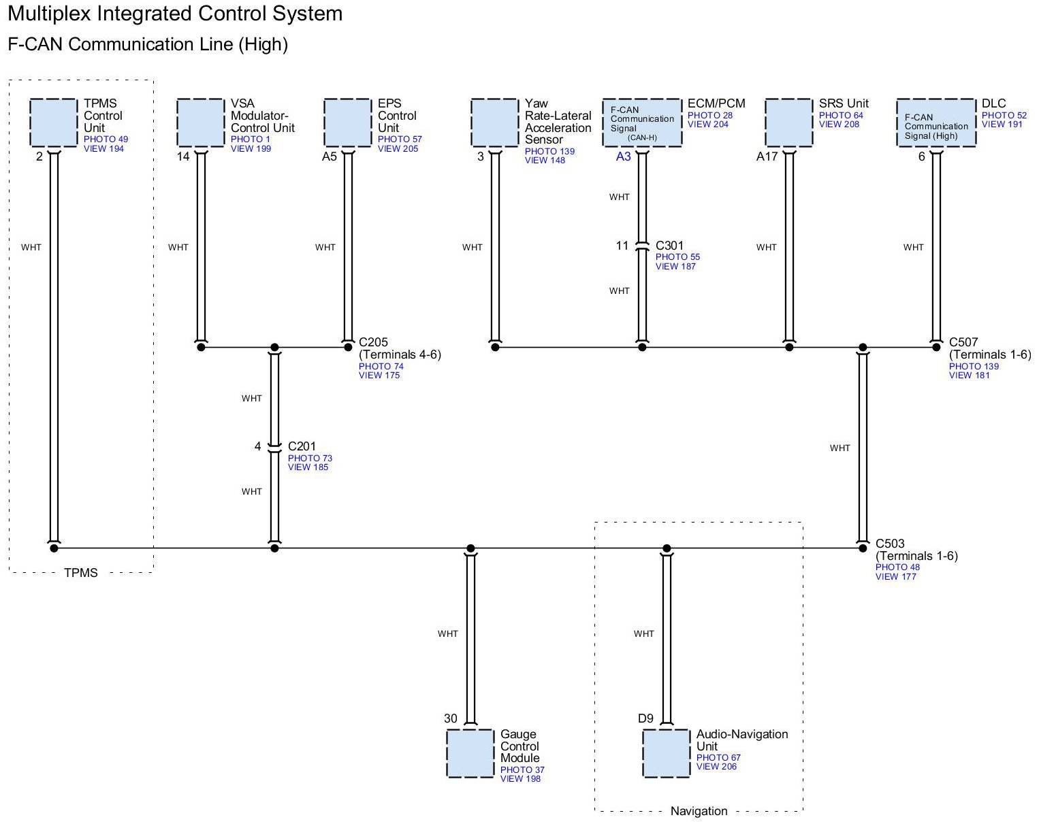Follow VIEW 181 link under C507
Screen dimensions: 1039x826
[970, 376]
